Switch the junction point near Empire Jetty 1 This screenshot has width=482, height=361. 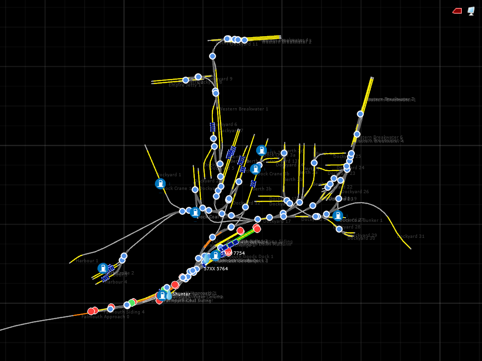pos(185,80)
